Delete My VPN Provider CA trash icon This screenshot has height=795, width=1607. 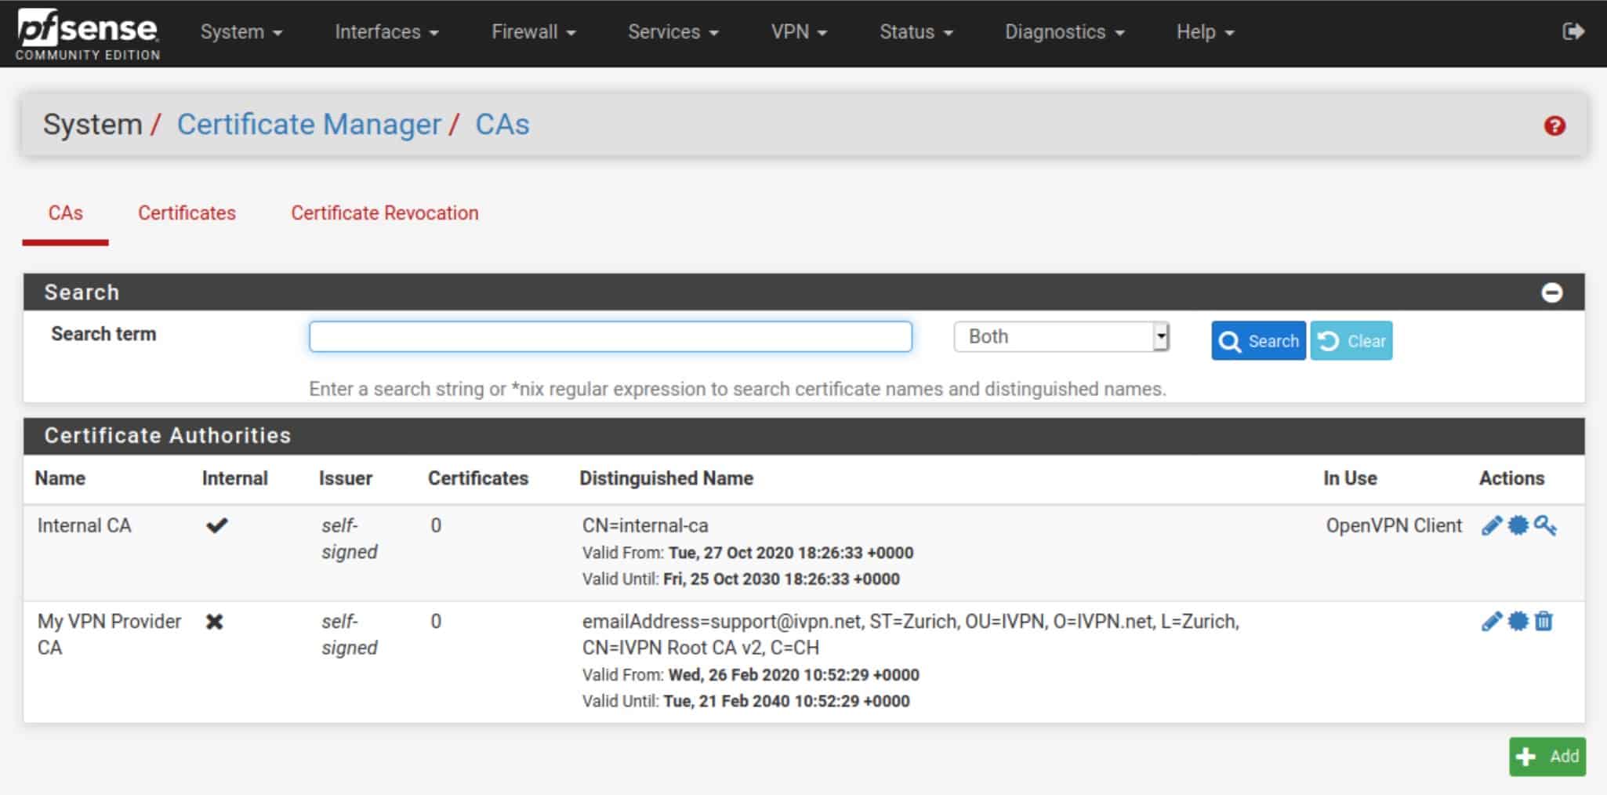1544,621
